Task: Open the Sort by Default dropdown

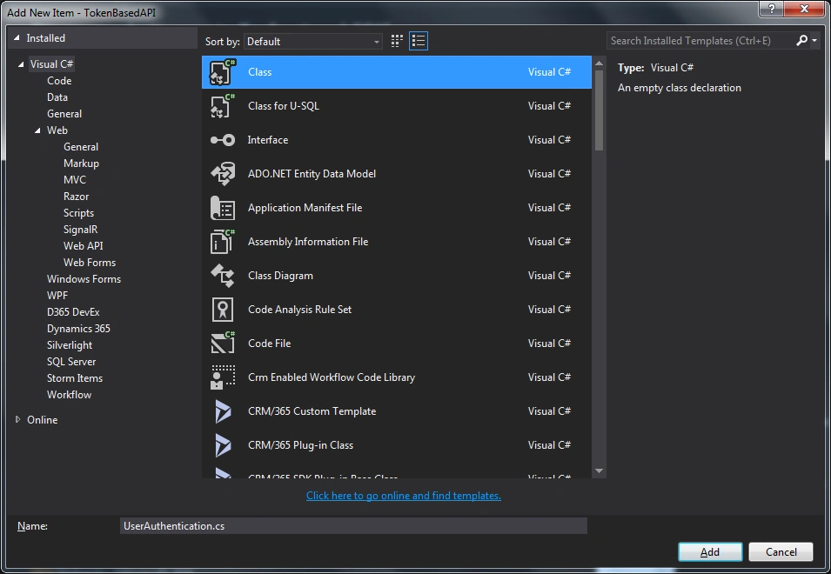Action: click(312, 41)
